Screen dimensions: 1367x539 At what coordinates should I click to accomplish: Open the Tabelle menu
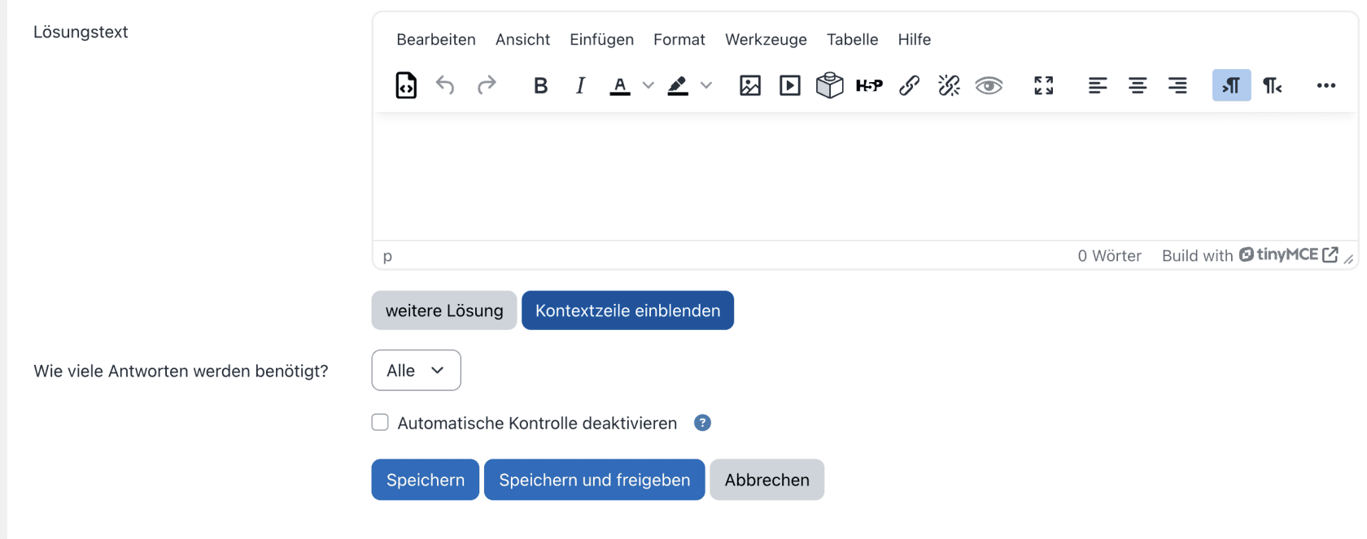coord(853,39)
